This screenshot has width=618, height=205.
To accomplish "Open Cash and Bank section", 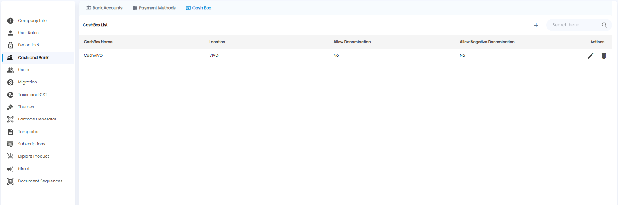I will (39, 57).
